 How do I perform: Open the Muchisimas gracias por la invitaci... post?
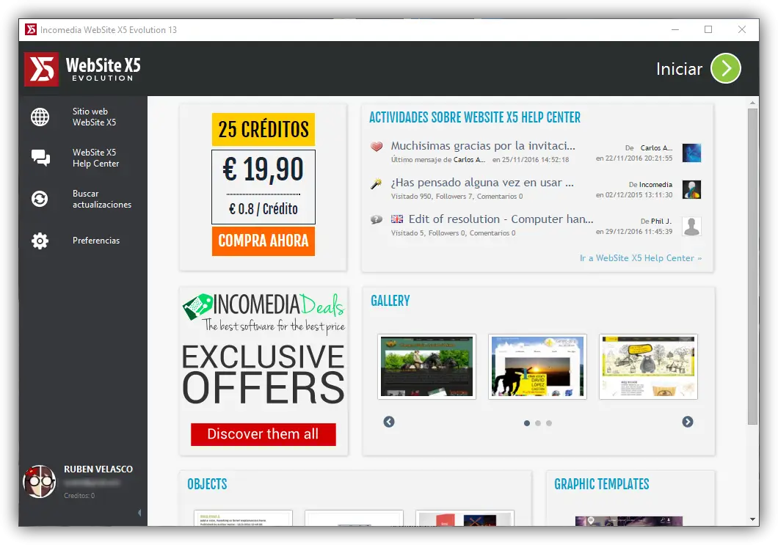[x=483, y=146]
